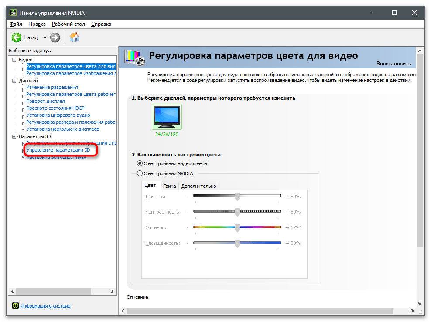431x322 pixels.
Task: Open the Справка menu
Action: (101, 24)
